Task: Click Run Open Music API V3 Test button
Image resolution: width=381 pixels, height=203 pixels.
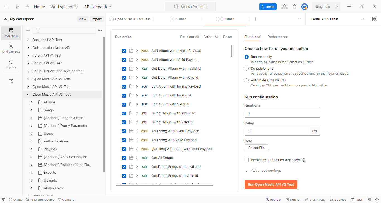Action: [271, 185]
